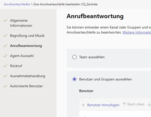Switch to Agent-Auswahl step
The height and width of the screenshot is (117, 151).
coord(22,56)
